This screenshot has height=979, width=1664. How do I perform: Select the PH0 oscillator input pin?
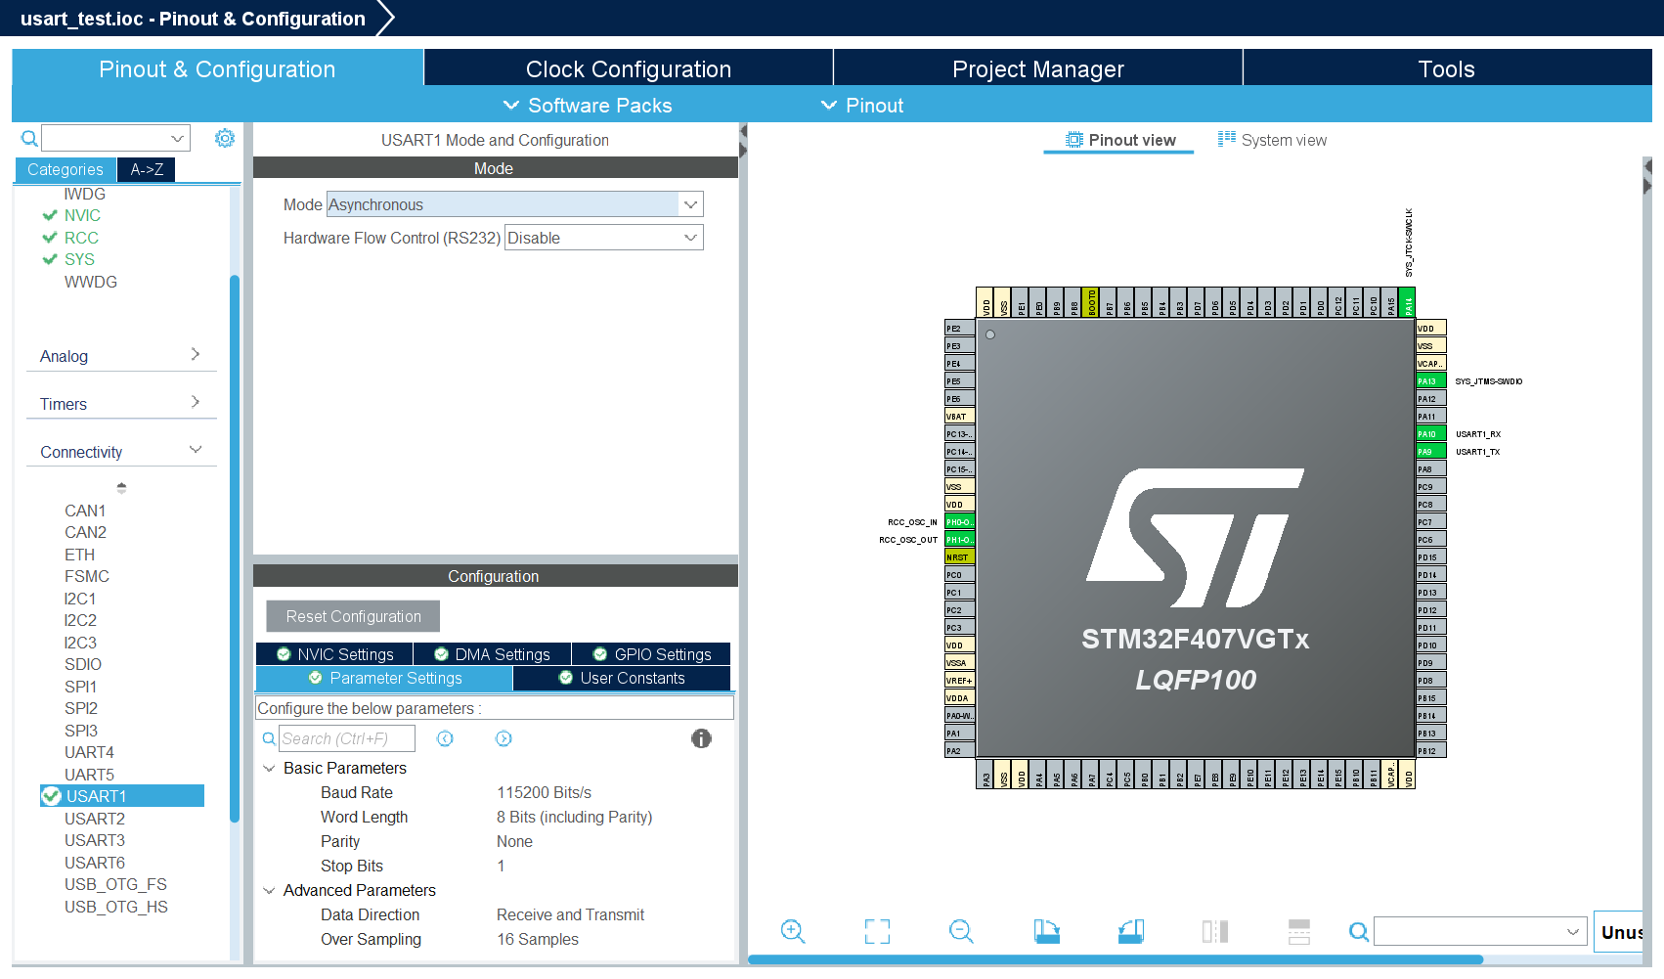[959, 522]
